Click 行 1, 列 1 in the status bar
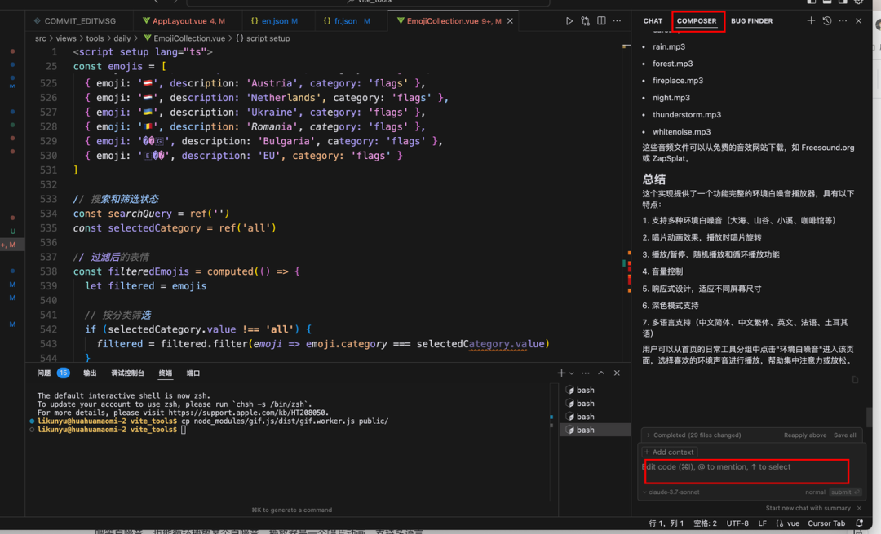Image resolution: width=881 pixels, height=534 pixels. point(666,523)
